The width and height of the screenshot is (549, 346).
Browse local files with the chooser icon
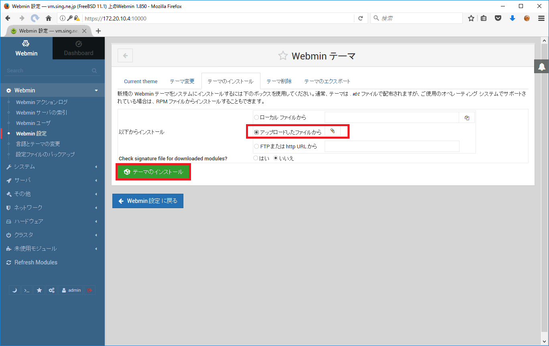point(467,118)
